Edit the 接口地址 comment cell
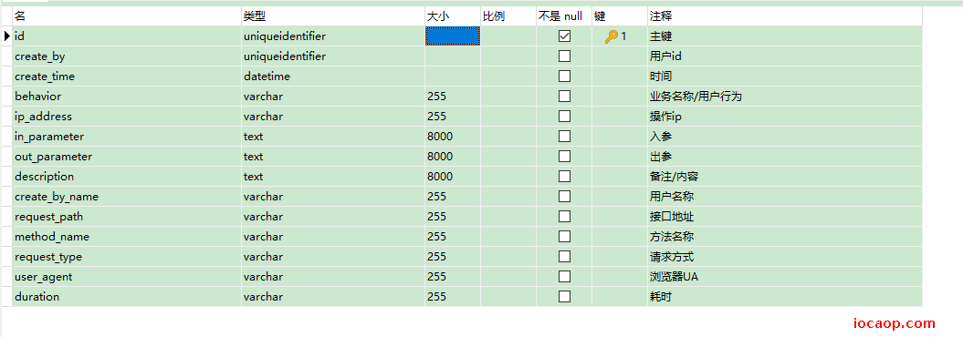The width and height of the screenshot is (963, 337). pyautogui.click(x=785, y=216)
